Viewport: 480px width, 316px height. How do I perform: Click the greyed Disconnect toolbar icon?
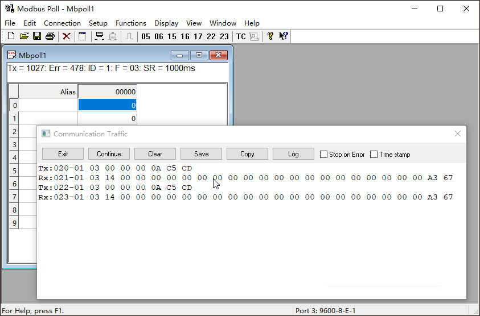point(113,36)
